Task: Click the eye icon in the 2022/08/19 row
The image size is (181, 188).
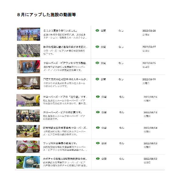Action: coord(97,79)
